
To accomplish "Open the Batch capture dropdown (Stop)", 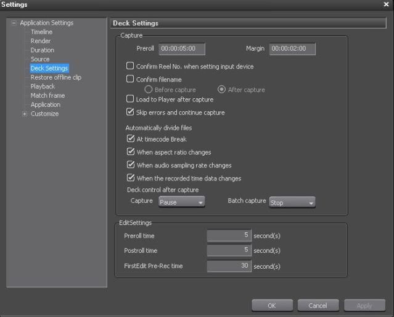I will (292, 202).
